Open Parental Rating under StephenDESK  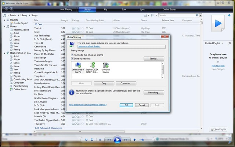[21, 86]
